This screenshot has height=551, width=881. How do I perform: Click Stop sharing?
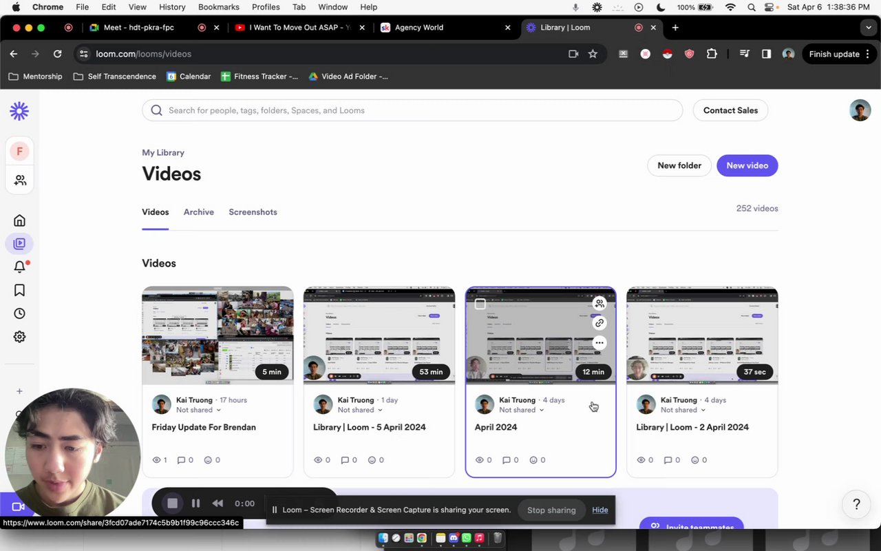point(551,510)
